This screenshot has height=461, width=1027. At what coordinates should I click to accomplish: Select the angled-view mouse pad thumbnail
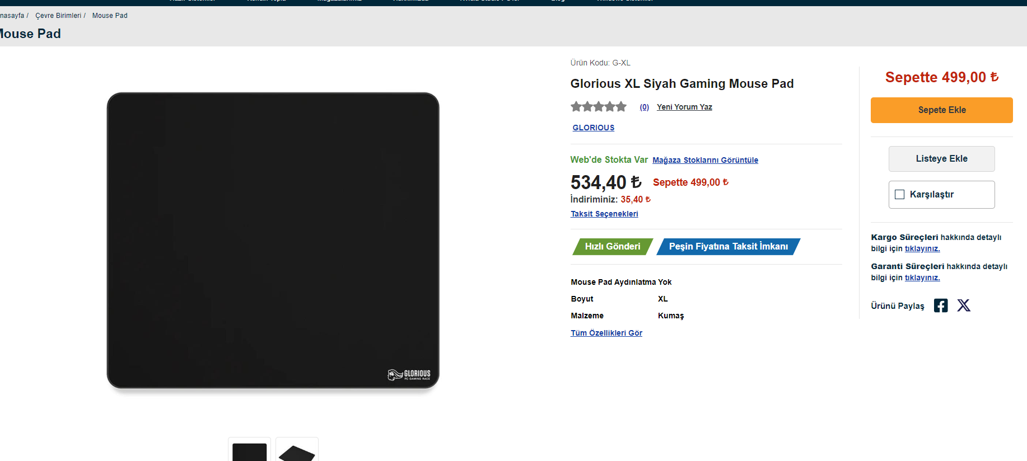tap(297, 449)
